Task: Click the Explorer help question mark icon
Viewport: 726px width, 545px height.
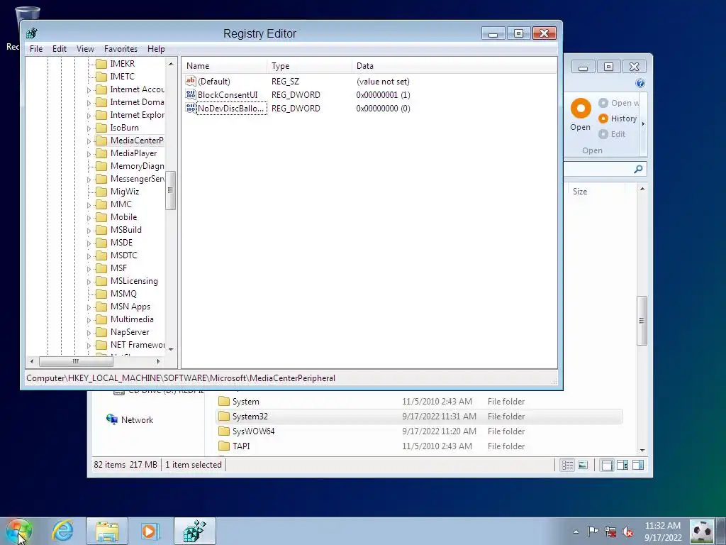Action: pyautogui.click(x=640, y=83)
